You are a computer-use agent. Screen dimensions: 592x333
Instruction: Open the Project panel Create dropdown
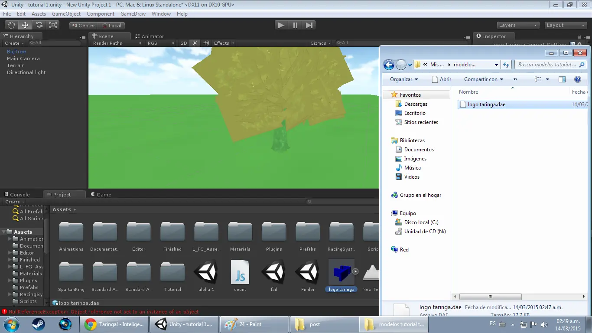pos(14,202)
